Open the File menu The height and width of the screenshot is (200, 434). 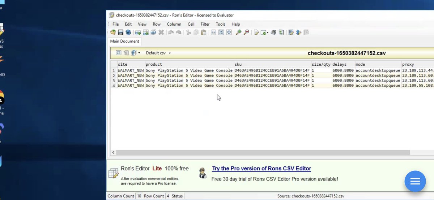(115, 24)
